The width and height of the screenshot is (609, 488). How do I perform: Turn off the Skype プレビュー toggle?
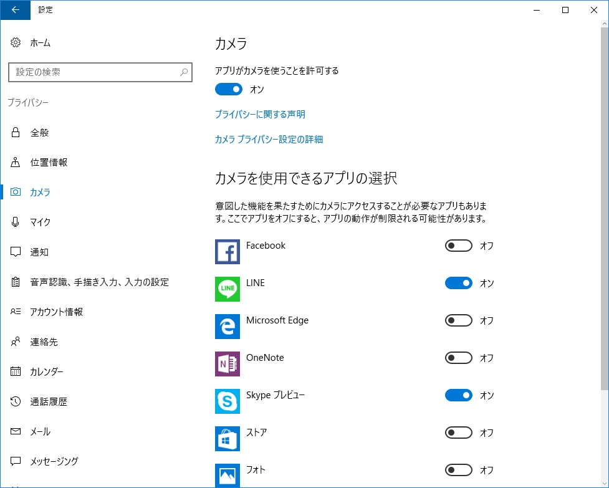pyautogui.click(x=459, y=395)
